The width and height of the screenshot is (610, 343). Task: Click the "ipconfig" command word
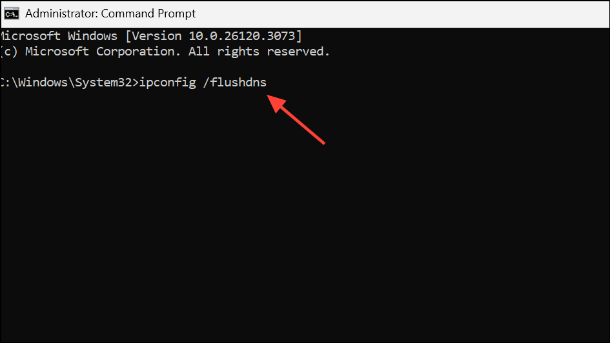(x=168, y=83)
